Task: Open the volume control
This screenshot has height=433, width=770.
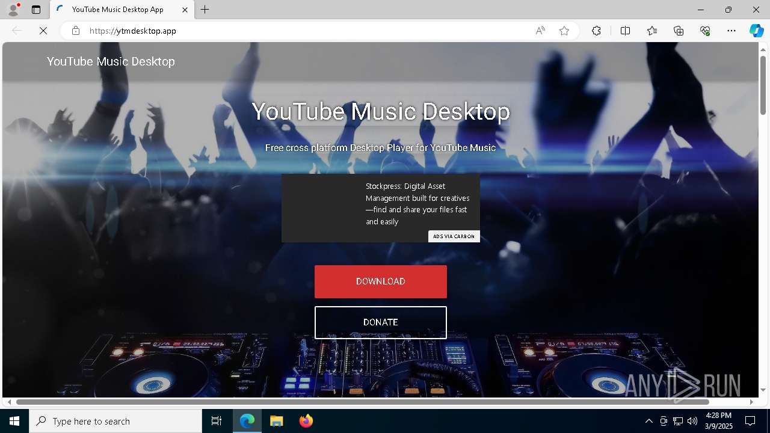Action: [x=692, y=421]
